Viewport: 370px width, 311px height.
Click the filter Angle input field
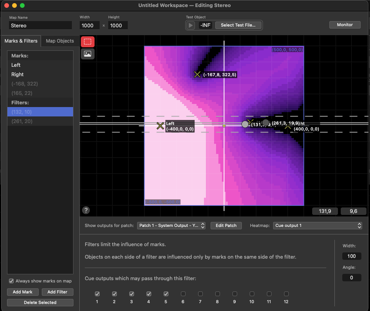pos(352,277)
